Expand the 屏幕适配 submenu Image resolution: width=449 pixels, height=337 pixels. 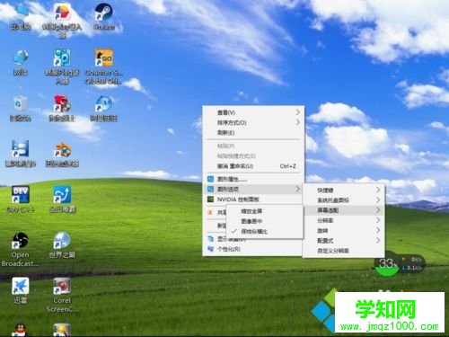point(344,210)
